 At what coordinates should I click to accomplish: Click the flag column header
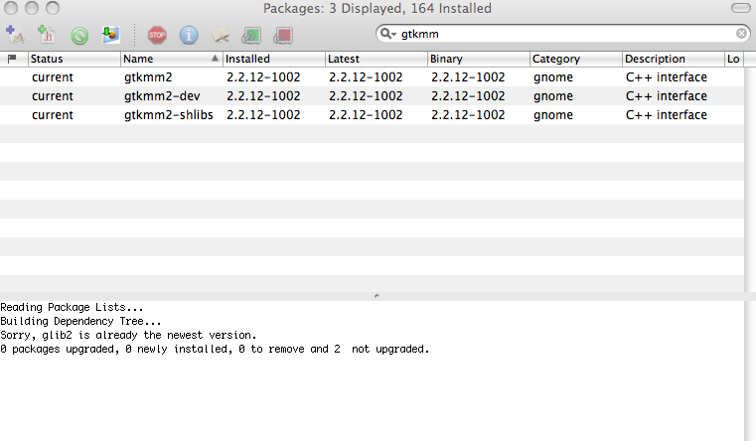[x=12, y=59]
